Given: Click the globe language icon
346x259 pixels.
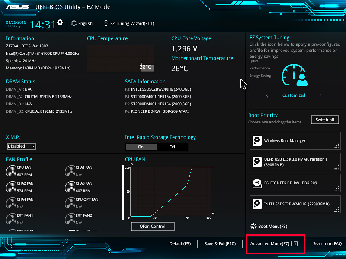Looking at the screenshot, I should (x=74, y=23).
